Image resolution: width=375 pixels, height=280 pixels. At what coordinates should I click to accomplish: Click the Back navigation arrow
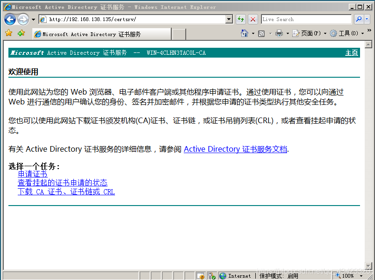click(10, 19)
